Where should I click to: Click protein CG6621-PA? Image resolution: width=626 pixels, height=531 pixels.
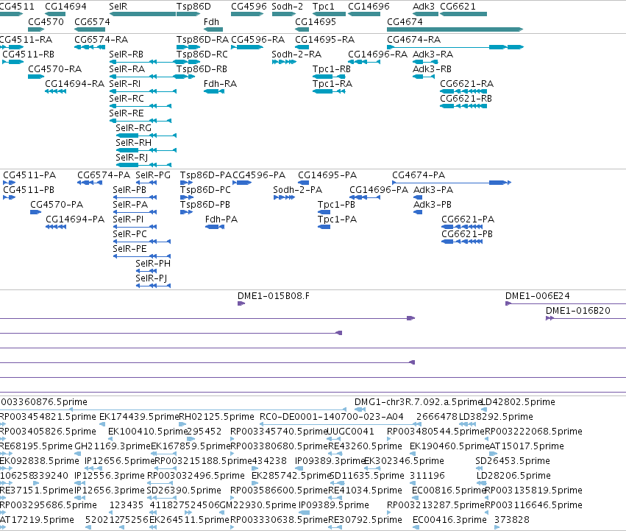462,227
